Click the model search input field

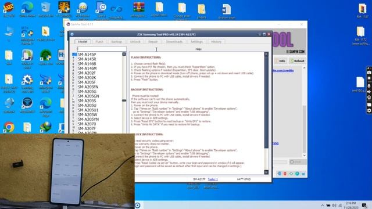(x=102, y=49)
